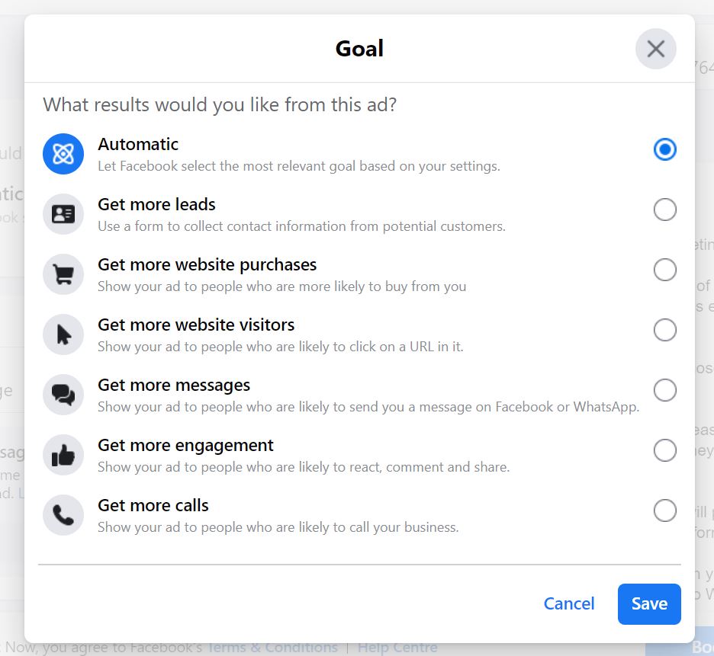Click the chat bubbles messages icon
714x656 pixels.
[x=63, y=395]
